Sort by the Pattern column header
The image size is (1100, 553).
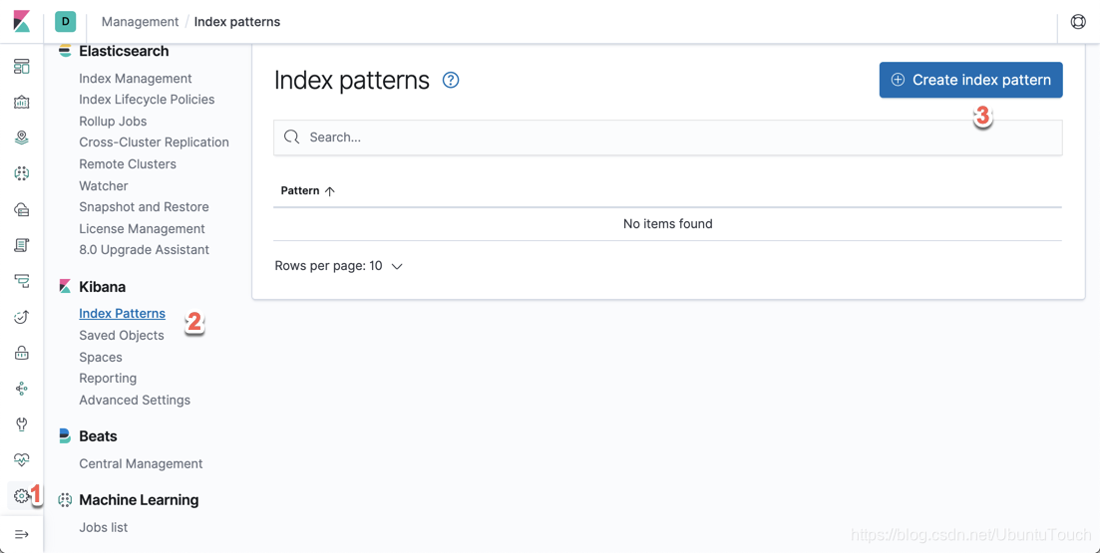coord(308,190)
